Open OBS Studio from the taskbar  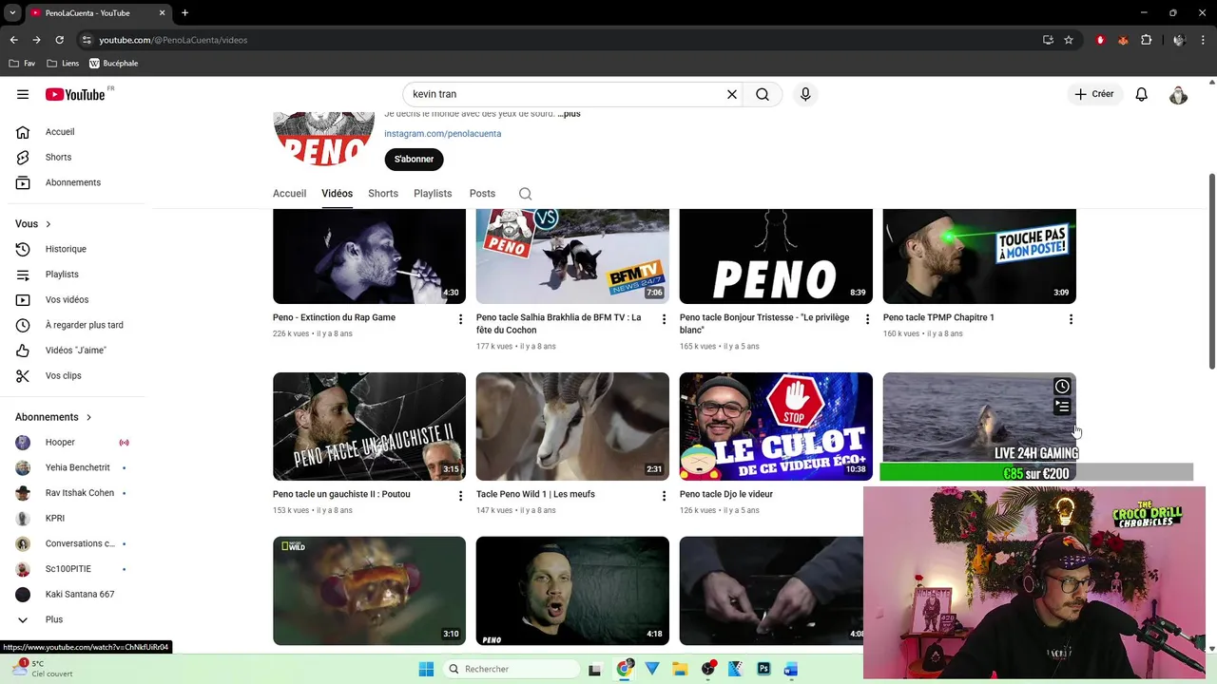coord(707,669)
